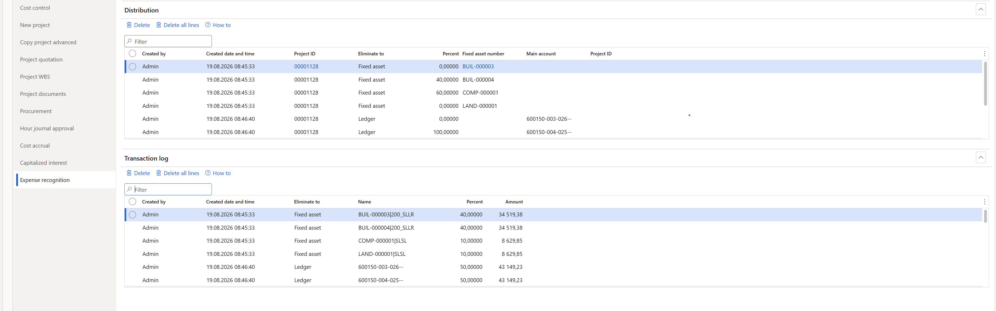The height and width of the screenshot is (311, 996).
Task: Open Distribution grid column options menu
Action: click(x=984, y=54)
